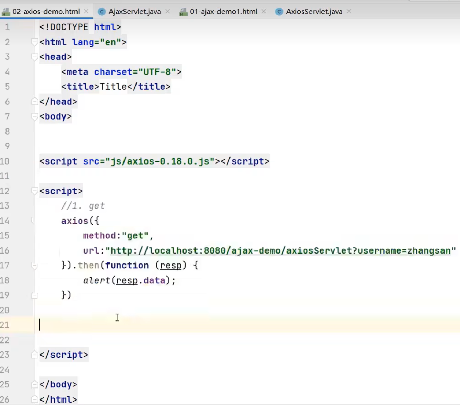
Task: Click line number 10 in the gutter
Action: [x=5, y=161]
